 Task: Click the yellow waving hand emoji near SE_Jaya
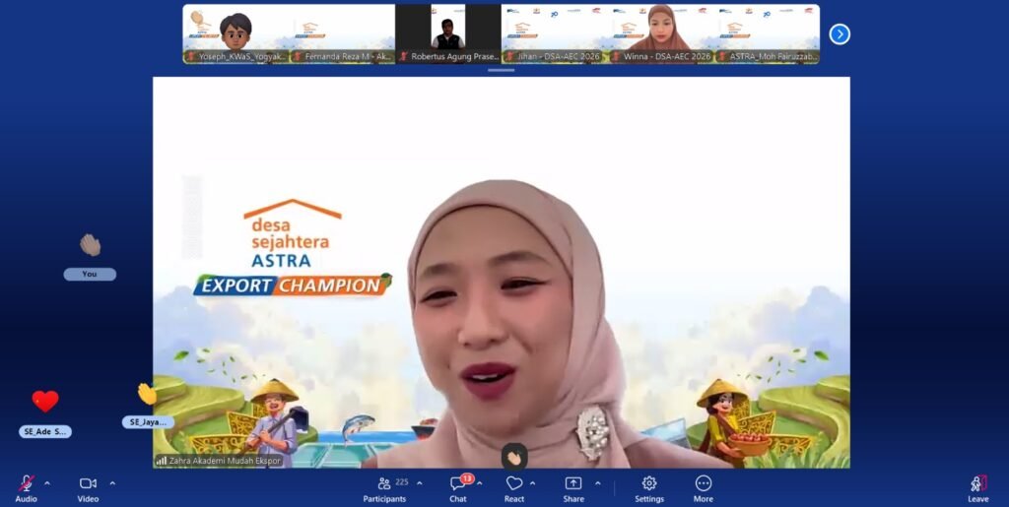click(148, 393)
